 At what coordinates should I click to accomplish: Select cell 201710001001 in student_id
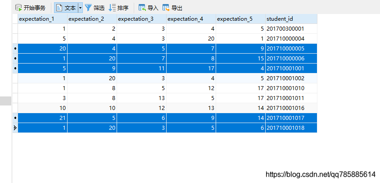[x=291, y=69]
